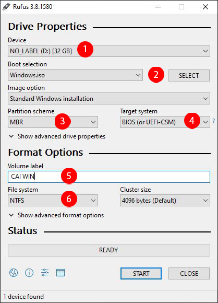This screenshot has height=303, width=218.
Task: Show the log window icon
Action: [60, 273]
